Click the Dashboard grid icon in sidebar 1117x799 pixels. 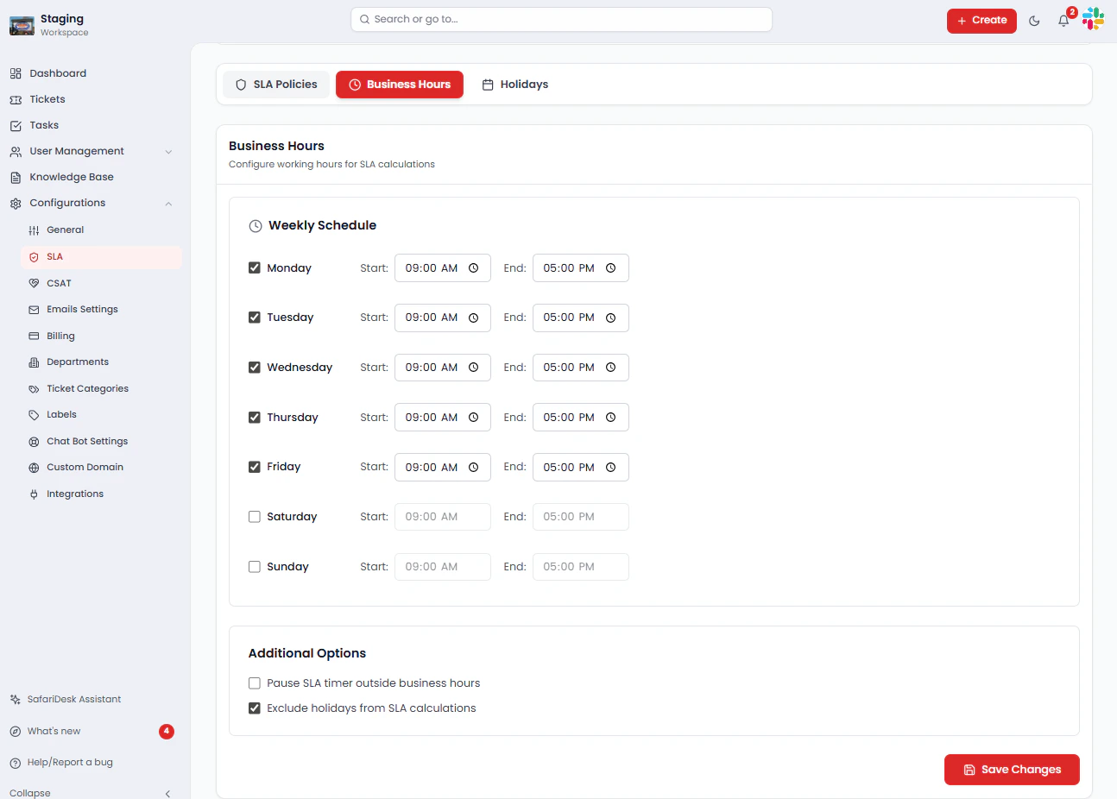[x=16, y=73]
